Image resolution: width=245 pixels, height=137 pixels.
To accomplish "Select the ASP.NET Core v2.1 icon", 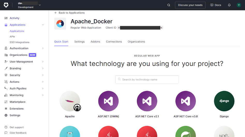I will tap(147, 101).
